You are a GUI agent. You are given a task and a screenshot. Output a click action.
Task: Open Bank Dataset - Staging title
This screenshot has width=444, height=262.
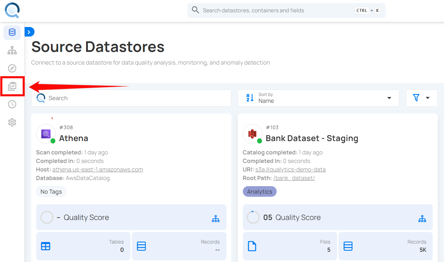click(312, 138)
